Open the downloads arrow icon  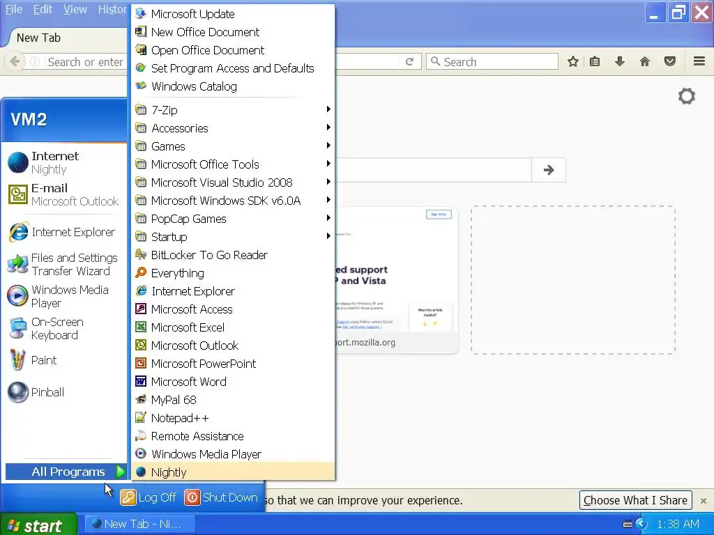tap(620, 61)
